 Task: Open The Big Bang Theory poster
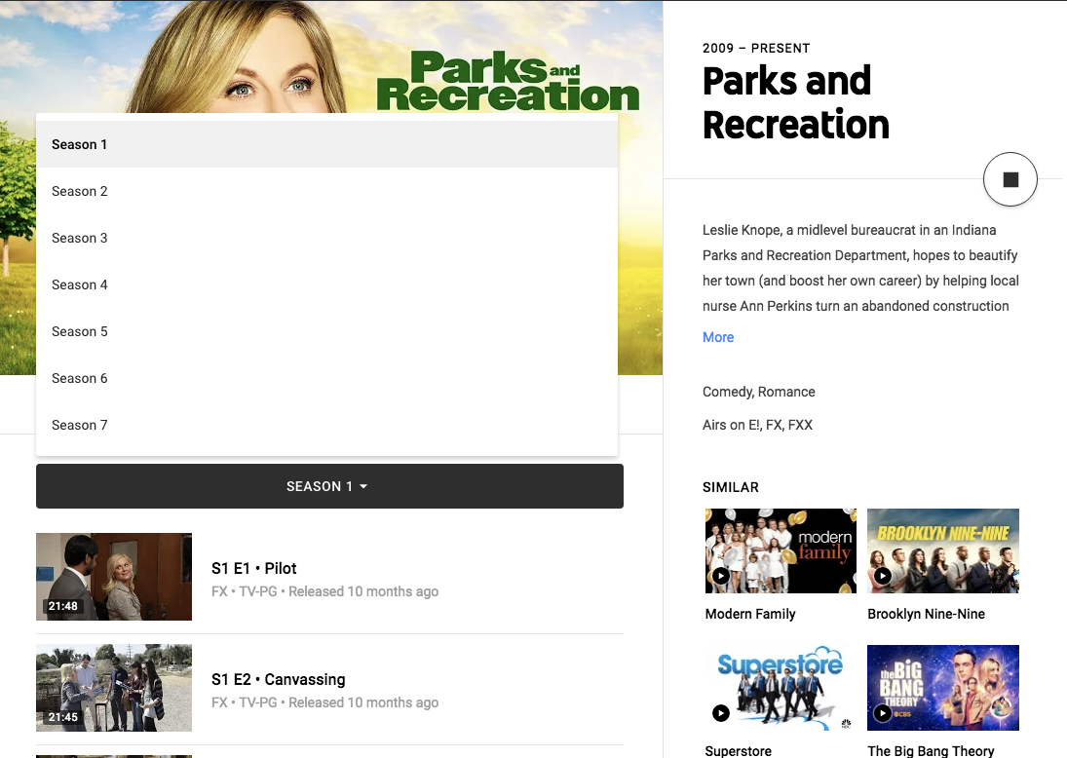[x=943, y=687]
